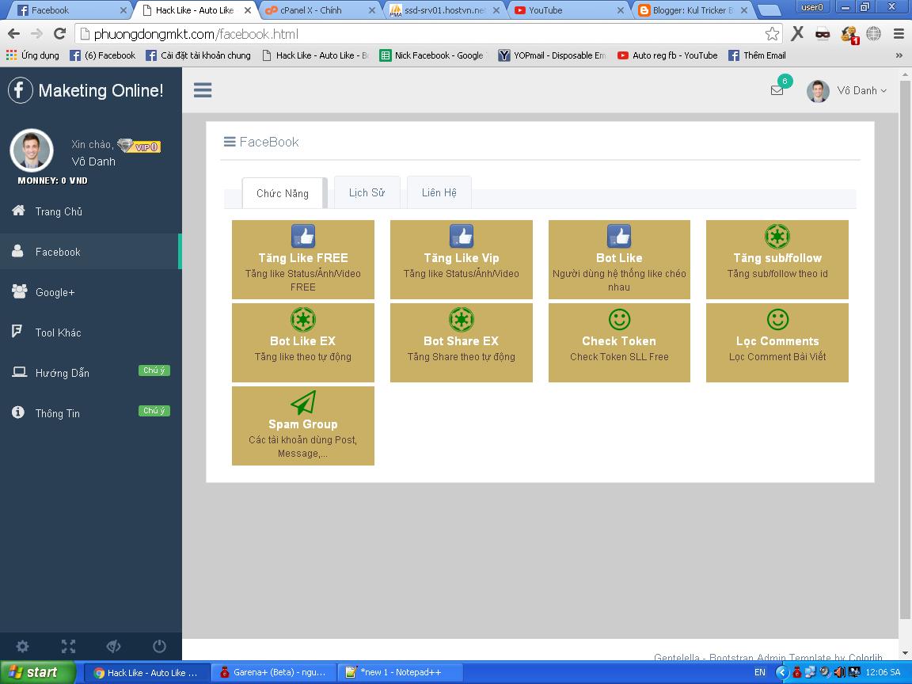Open the Chrome menu icon

coord(899,34)
